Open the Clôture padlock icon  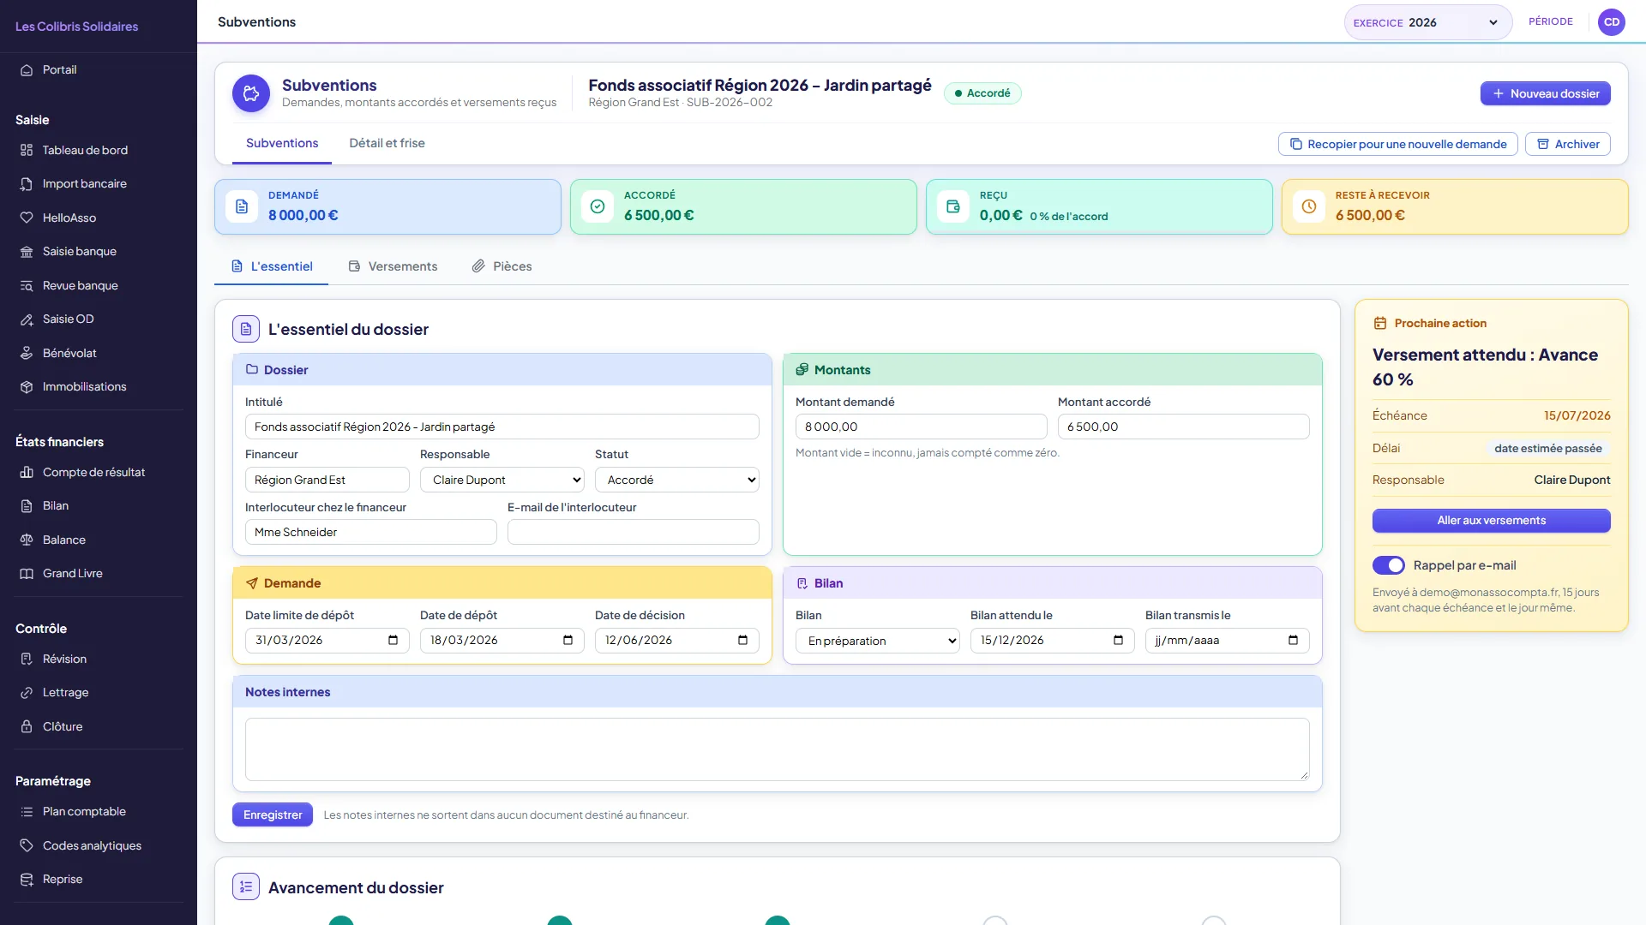coord(27,726)
